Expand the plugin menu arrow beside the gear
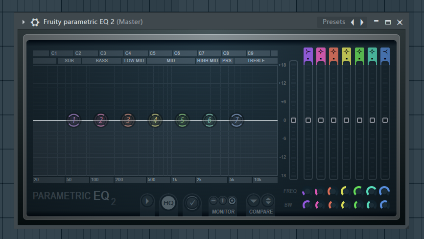Screen dimensions: 424x239 pos(24,22)
